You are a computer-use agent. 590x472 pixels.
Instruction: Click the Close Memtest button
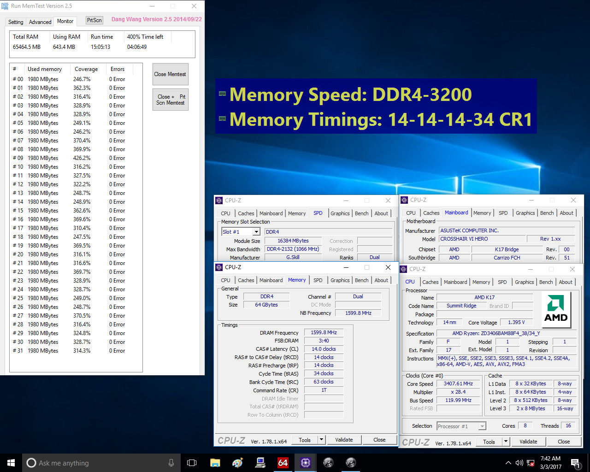pyautogui.click(x=170, y=74)
